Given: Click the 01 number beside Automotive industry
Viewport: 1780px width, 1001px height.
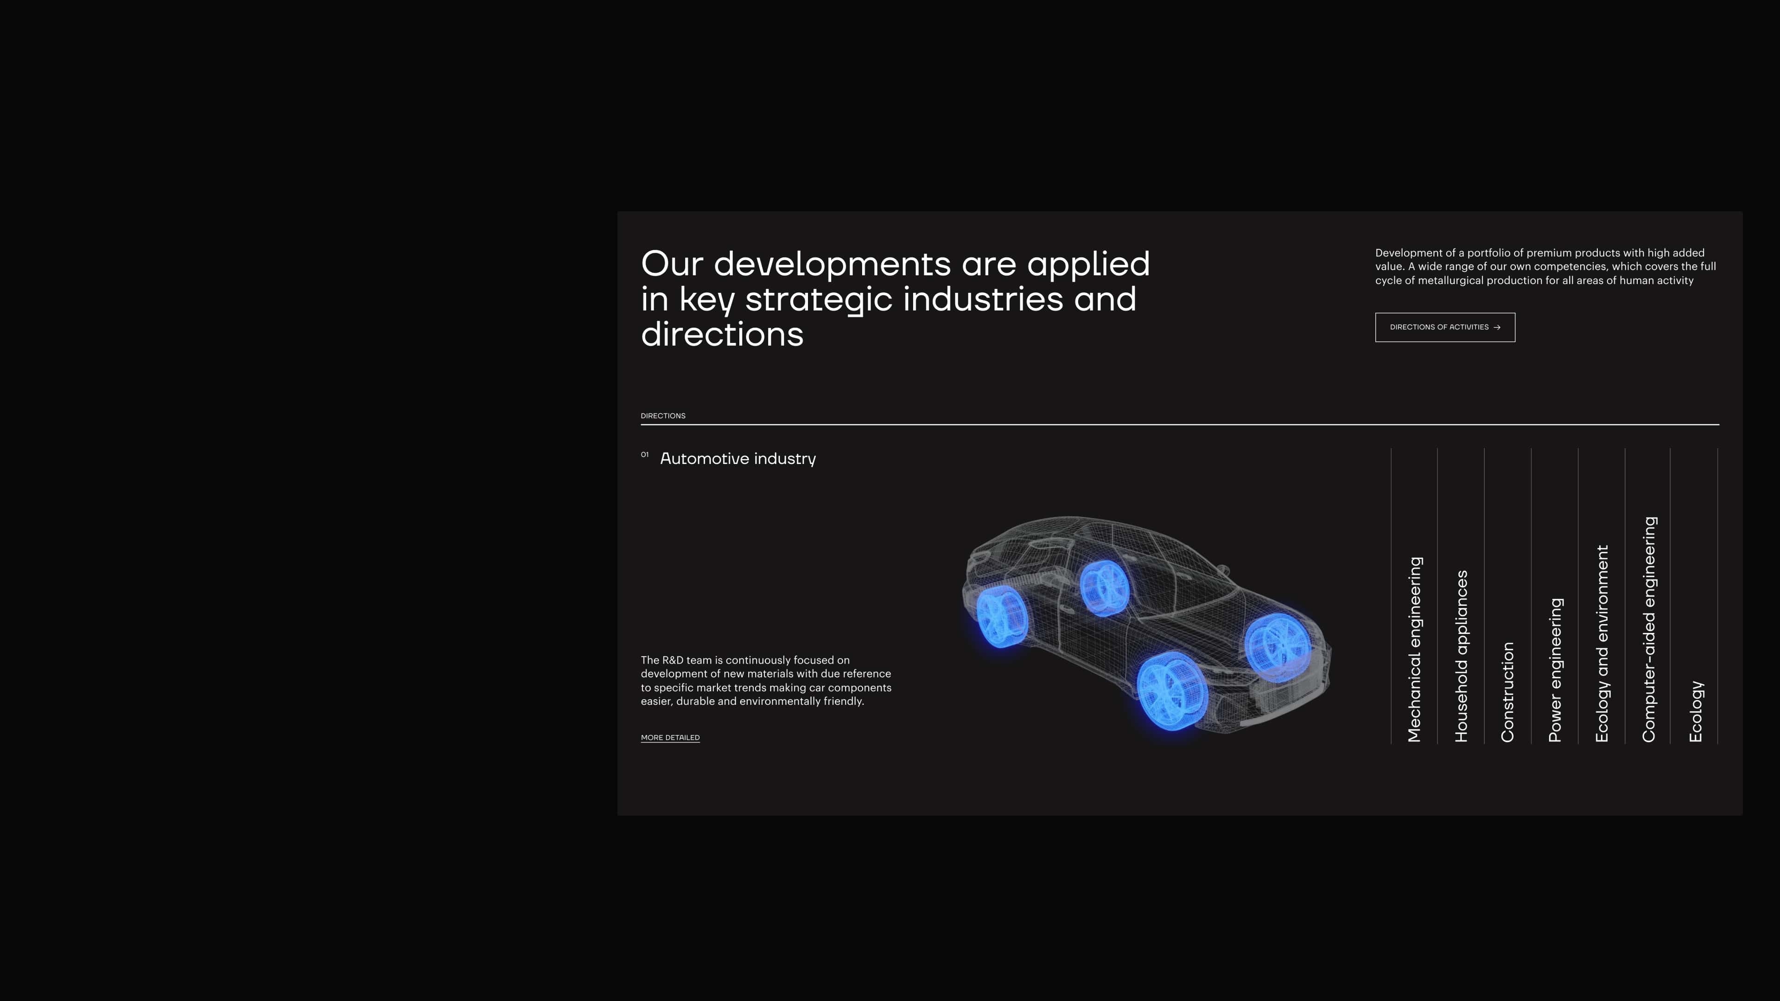Looking at the screenshot, I should pos(645,455).
